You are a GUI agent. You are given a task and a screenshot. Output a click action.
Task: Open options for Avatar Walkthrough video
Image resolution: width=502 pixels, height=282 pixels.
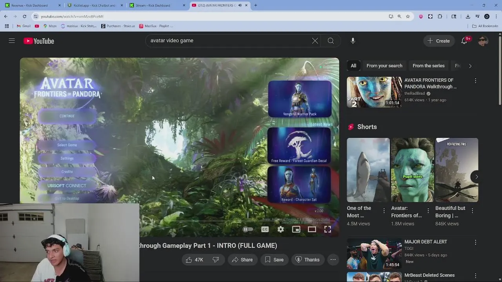coord(475,81)
